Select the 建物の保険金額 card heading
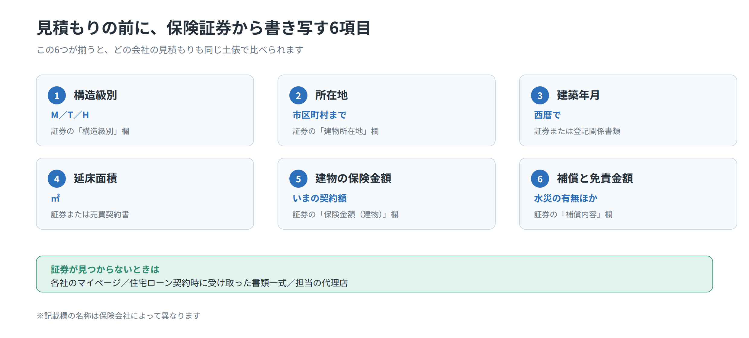Viewport: 749px width, 338px height. [353, 178]
